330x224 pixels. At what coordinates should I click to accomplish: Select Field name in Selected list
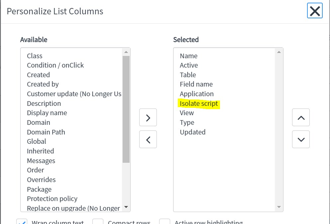pyautogui.click(x=196, y=84)
